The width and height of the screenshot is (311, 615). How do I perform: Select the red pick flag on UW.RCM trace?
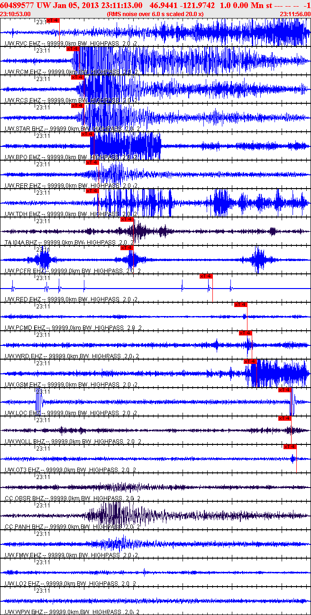pos(72,49)
